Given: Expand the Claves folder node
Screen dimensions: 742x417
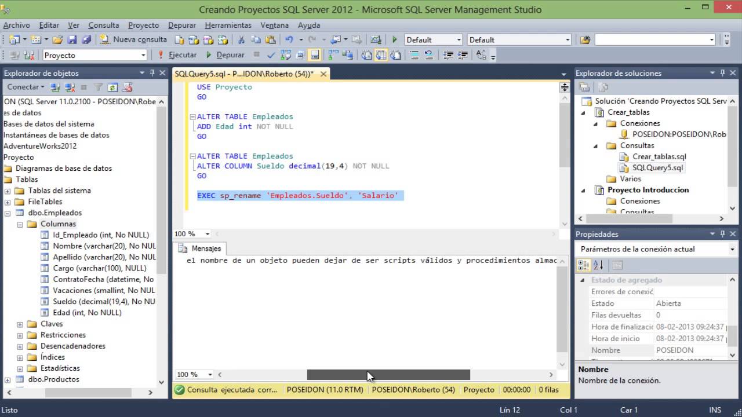Looking at the screenshot, I should click(x=20, y=324).
